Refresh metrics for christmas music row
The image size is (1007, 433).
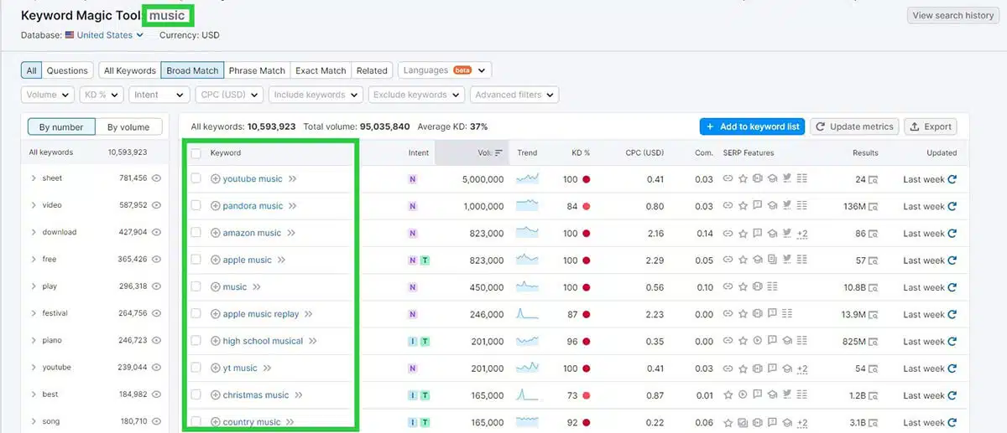pyautogui.click(x=952, y=395)
